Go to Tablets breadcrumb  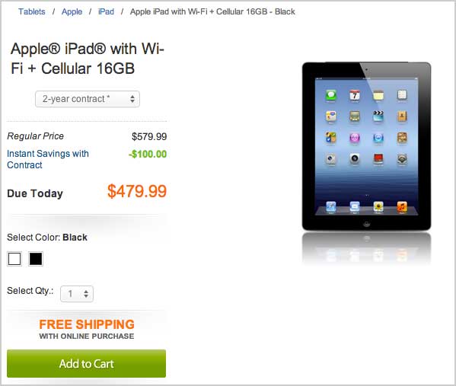pos(32,11)
